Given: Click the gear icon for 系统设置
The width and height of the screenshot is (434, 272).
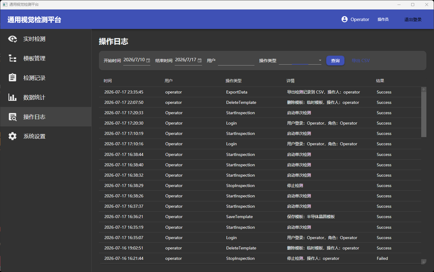Looking at the screenshot, I should [x=12, y=136].
